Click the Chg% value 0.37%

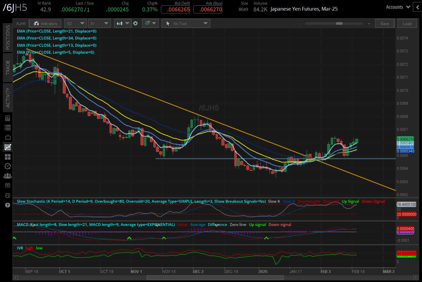click(x=150, y=10)
